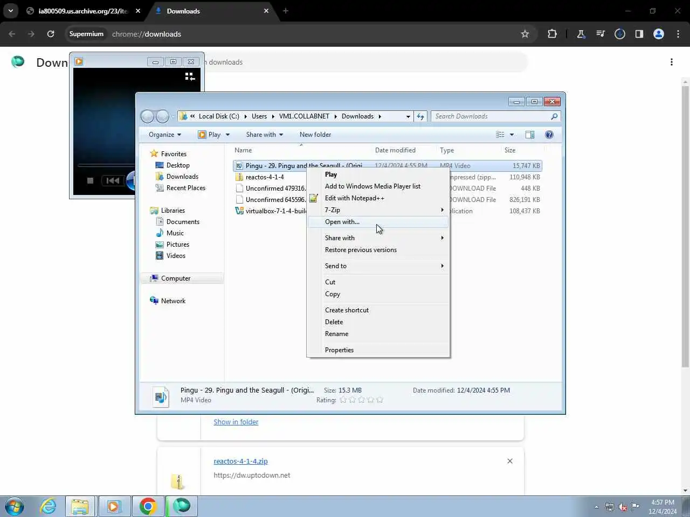Open reactos-4-1-4.zip link in Chrome downloads
This screenshot has height=517, width=690.
(240, 462)
